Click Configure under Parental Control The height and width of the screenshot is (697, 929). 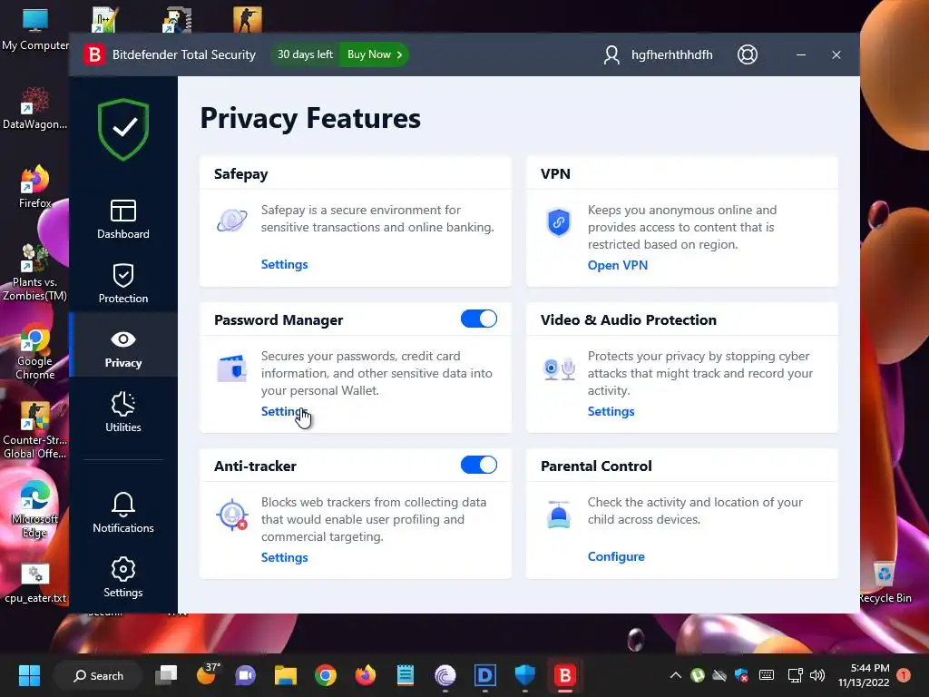tap(616, 556)
